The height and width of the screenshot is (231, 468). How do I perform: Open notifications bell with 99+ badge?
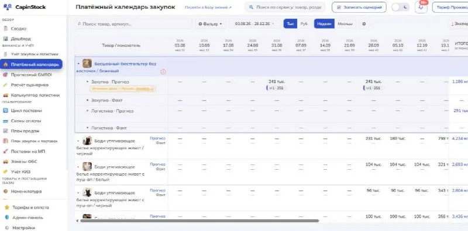(x=421, y=7)
